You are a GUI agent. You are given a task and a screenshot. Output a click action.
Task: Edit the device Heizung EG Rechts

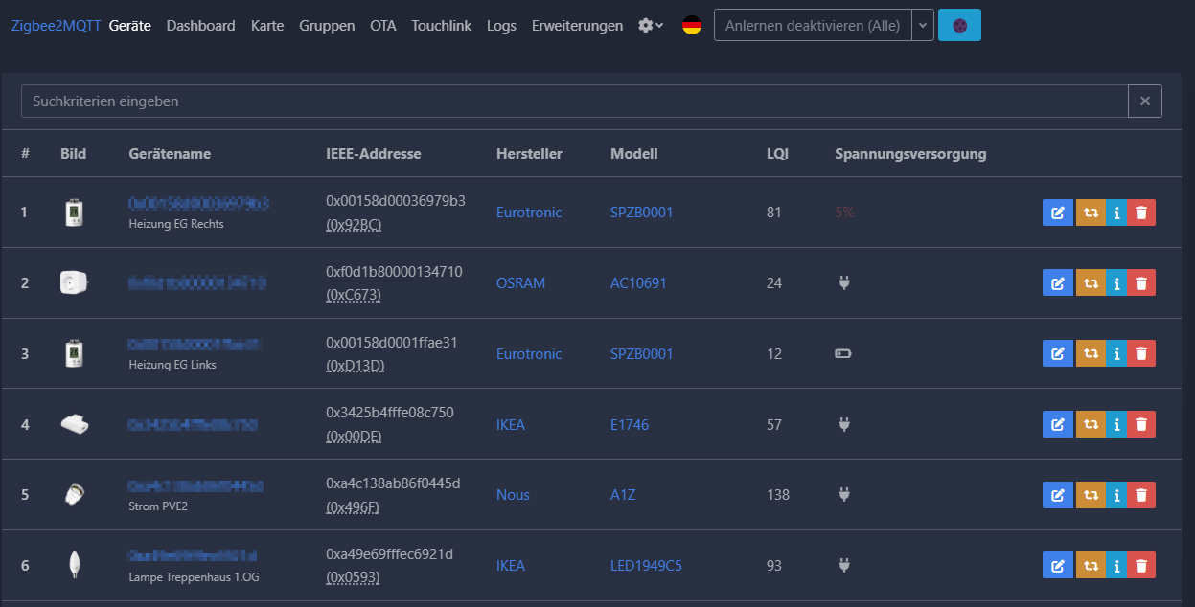point(1057,213)
